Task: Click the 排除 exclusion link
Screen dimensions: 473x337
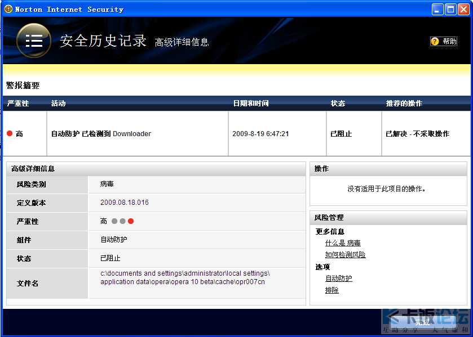Action: (332, 290)
